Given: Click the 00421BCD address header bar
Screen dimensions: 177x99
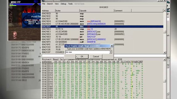Looking at the screenshot, I should tap(104, 7).
